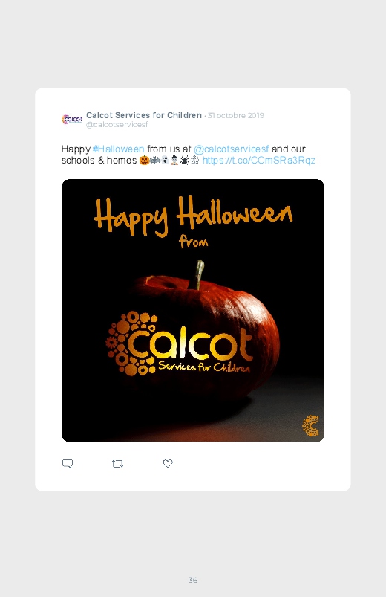Click the Services for Children text on pumpkin

pos(205,367)
